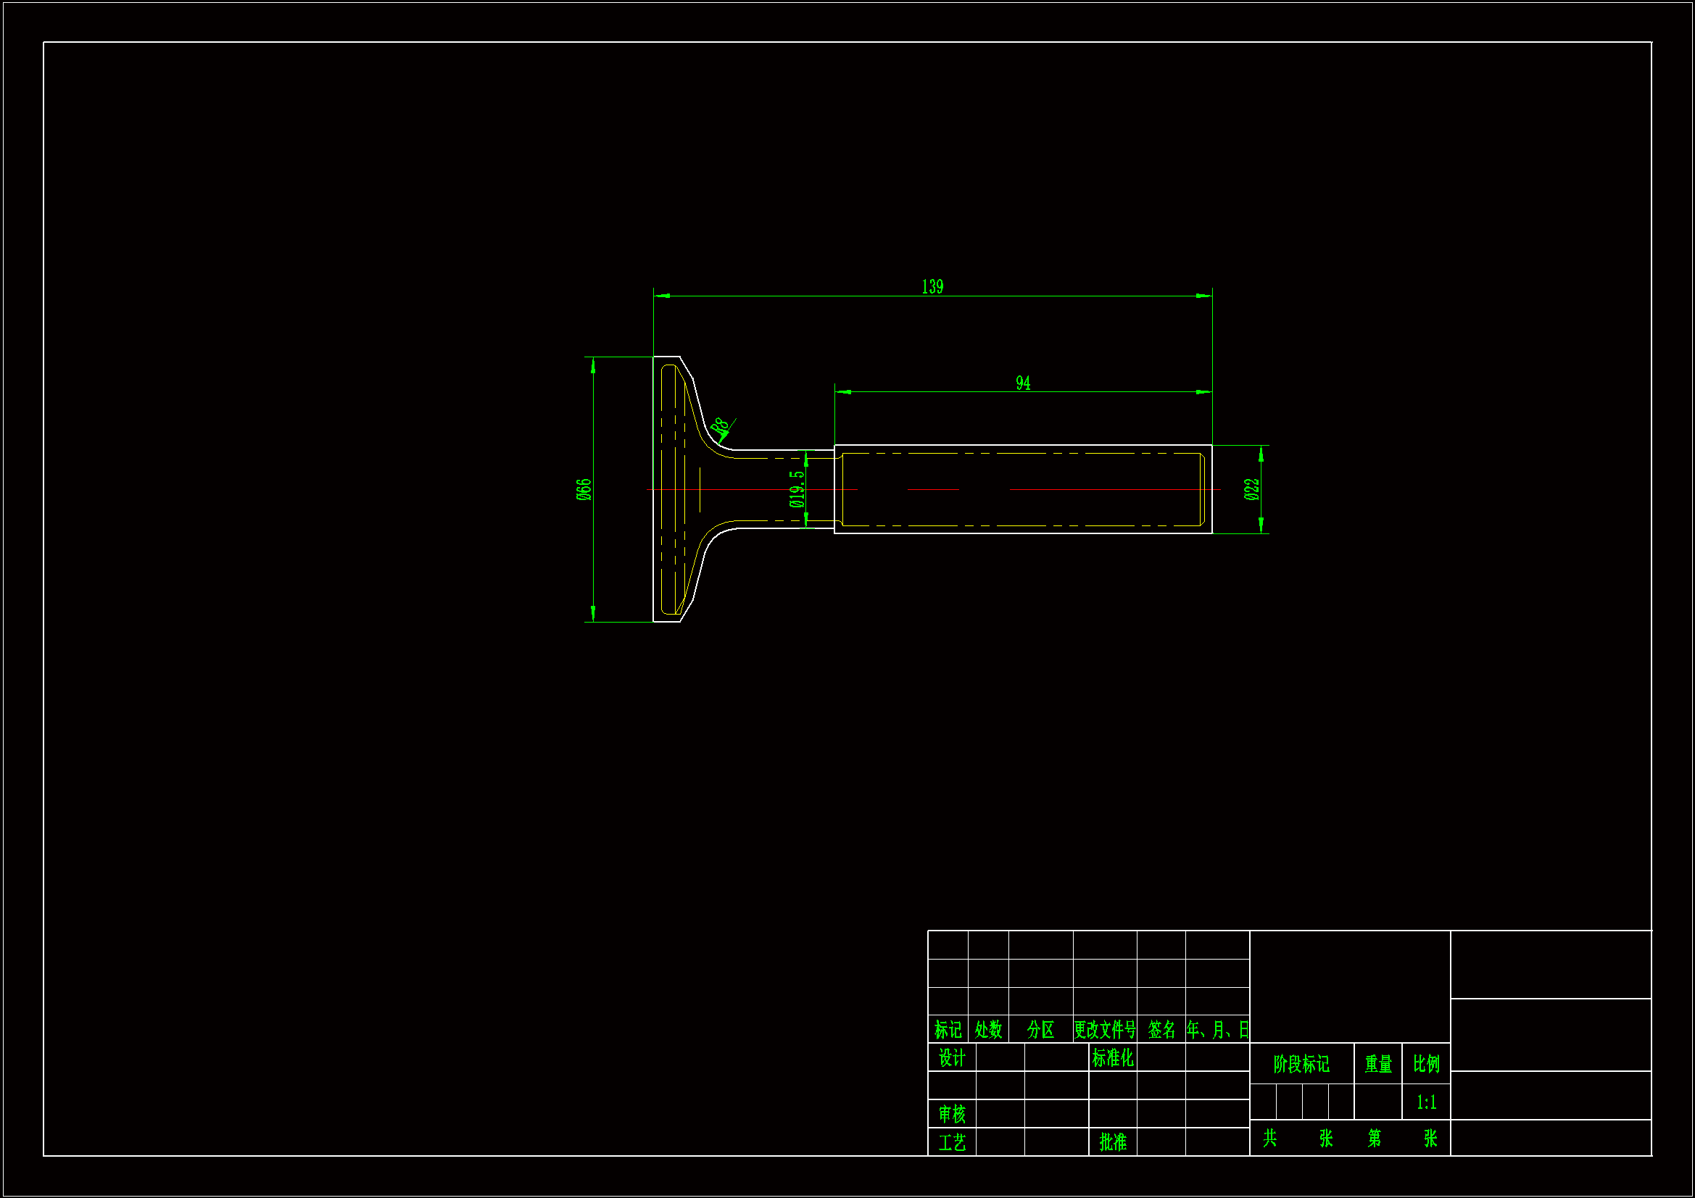
Task: Select the 比例 scale label cell
Action: (x=1426, y=1064)
